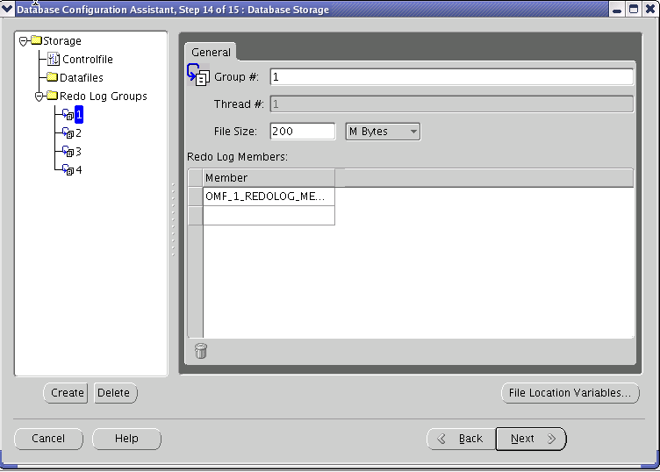Open the window menu icon in title bar
Viewport: 660px width, 472px height.
point(7,9)
